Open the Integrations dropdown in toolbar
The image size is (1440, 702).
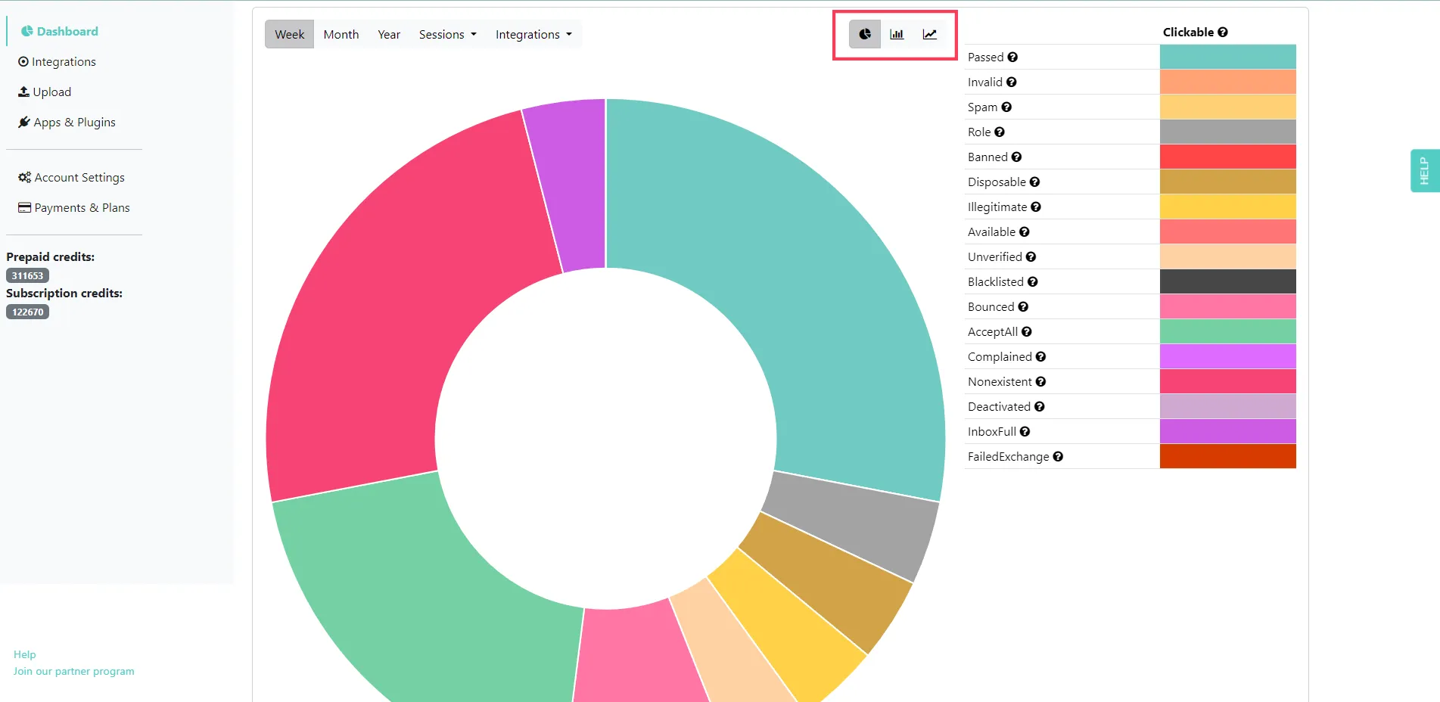(x=533, y=34)
